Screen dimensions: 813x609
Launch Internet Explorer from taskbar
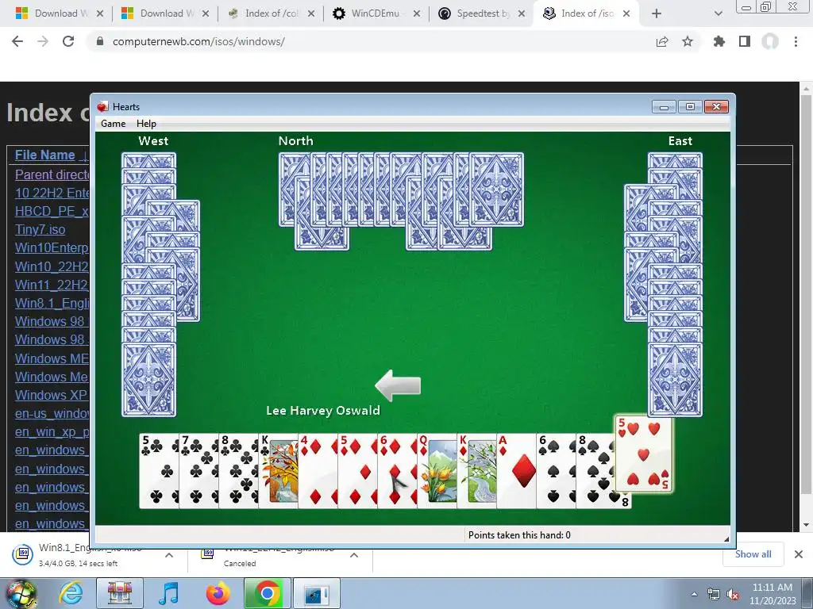coord(71,593)
